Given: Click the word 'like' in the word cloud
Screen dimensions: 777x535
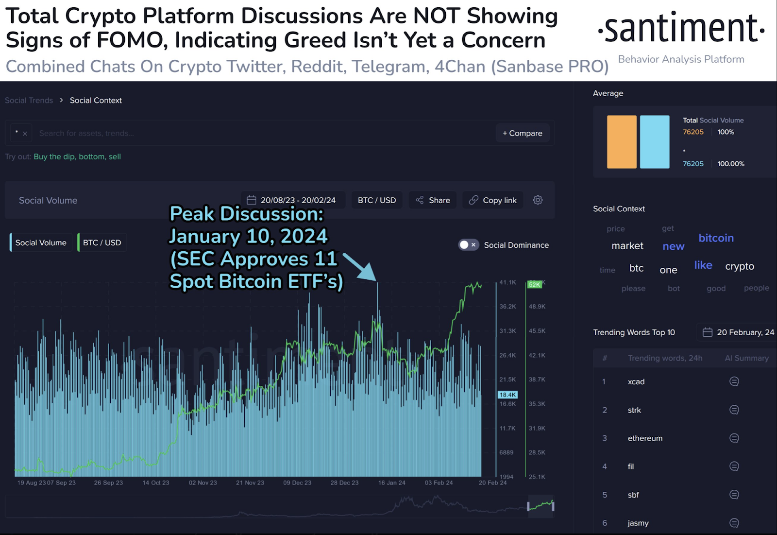Looking at the screenshot, I should [703, 265].
